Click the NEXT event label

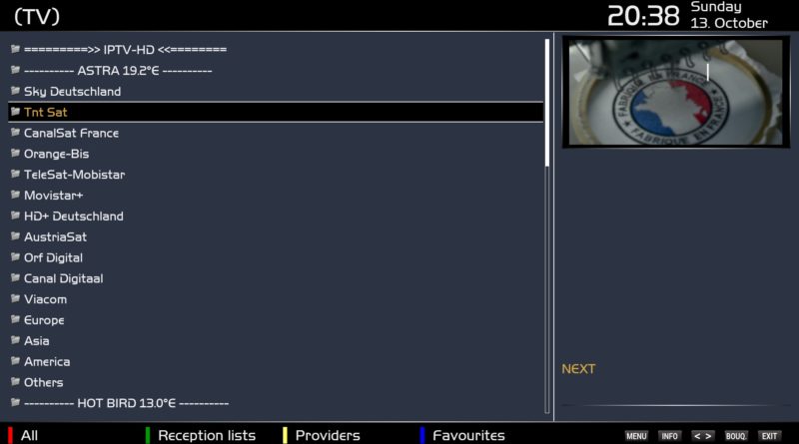point(578,368)
